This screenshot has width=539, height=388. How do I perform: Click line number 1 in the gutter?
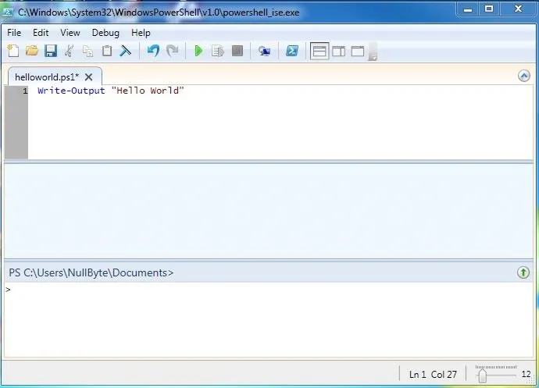click(x=25, y=91)
